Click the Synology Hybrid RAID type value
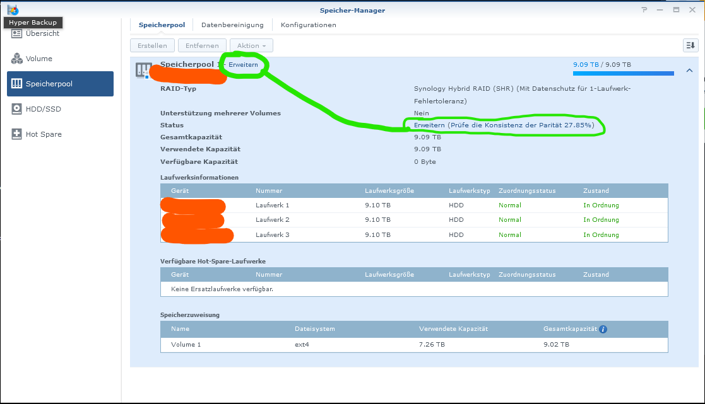Screen dimensions: 705x404 tap(523, 95)
